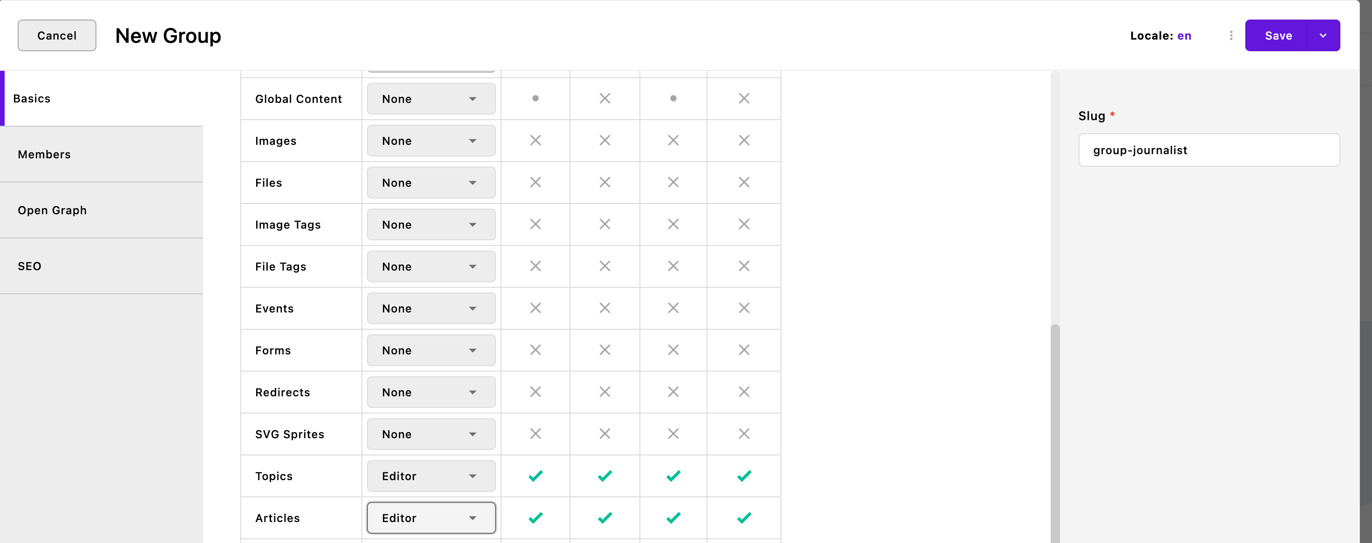Toggle the third checkmark in Articles row
The height and width of the screenshot is (543, 1372).
(x=673, y=518)
